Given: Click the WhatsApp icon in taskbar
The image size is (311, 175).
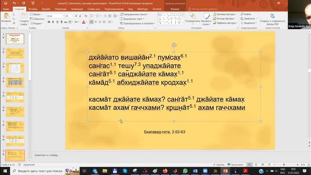Looking at the screenshot, I should (x=185, y=171).
